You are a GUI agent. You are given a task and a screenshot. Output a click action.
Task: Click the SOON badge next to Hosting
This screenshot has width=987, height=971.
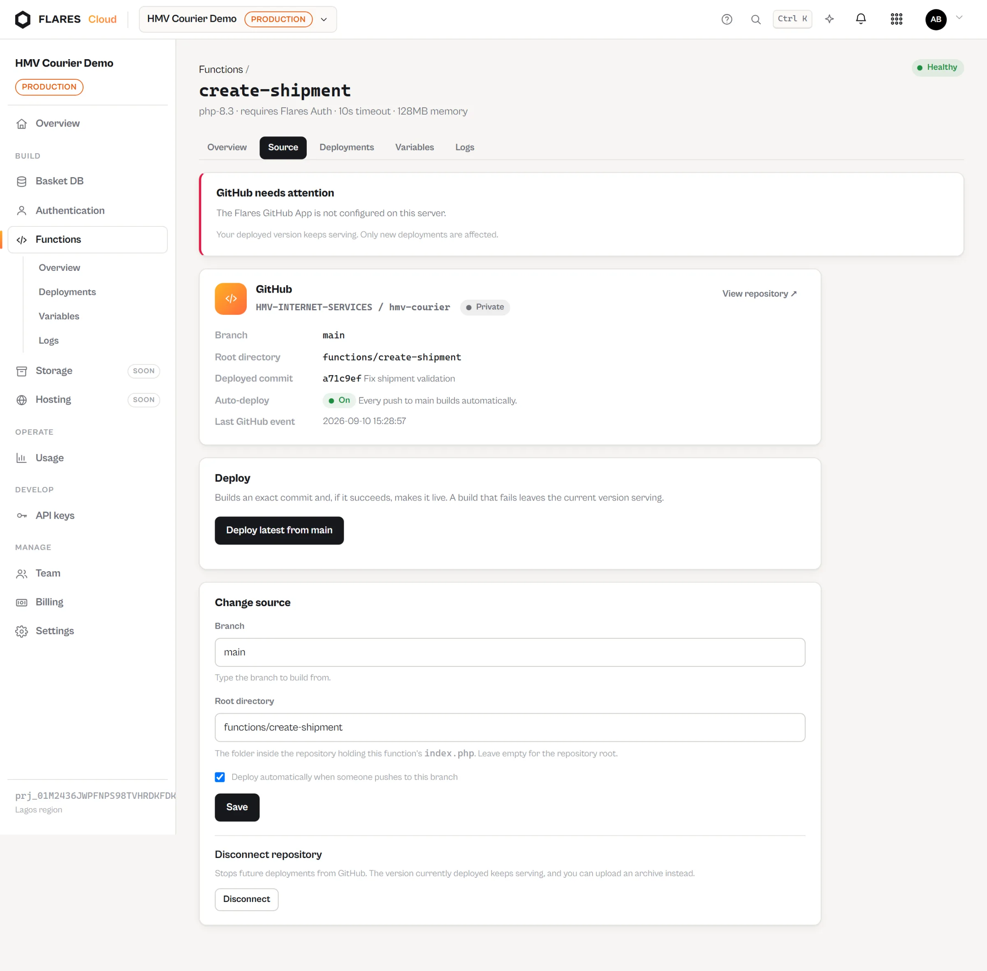click(144, 400)
